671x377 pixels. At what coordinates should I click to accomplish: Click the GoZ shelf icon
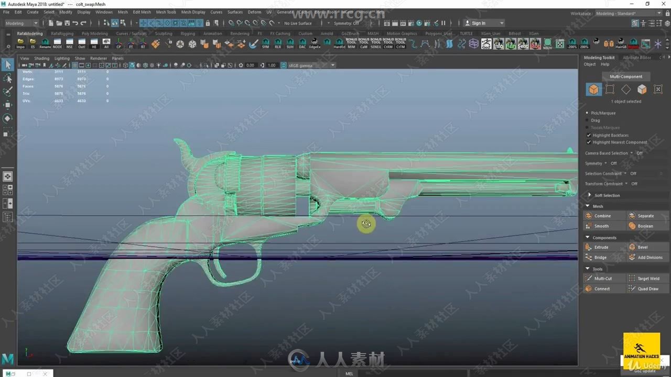(x=486, y=44)
